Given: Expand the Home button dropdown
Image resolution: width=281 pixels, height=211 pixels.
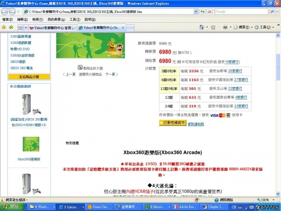Looking at the screenshot, I should pos(207,27).
